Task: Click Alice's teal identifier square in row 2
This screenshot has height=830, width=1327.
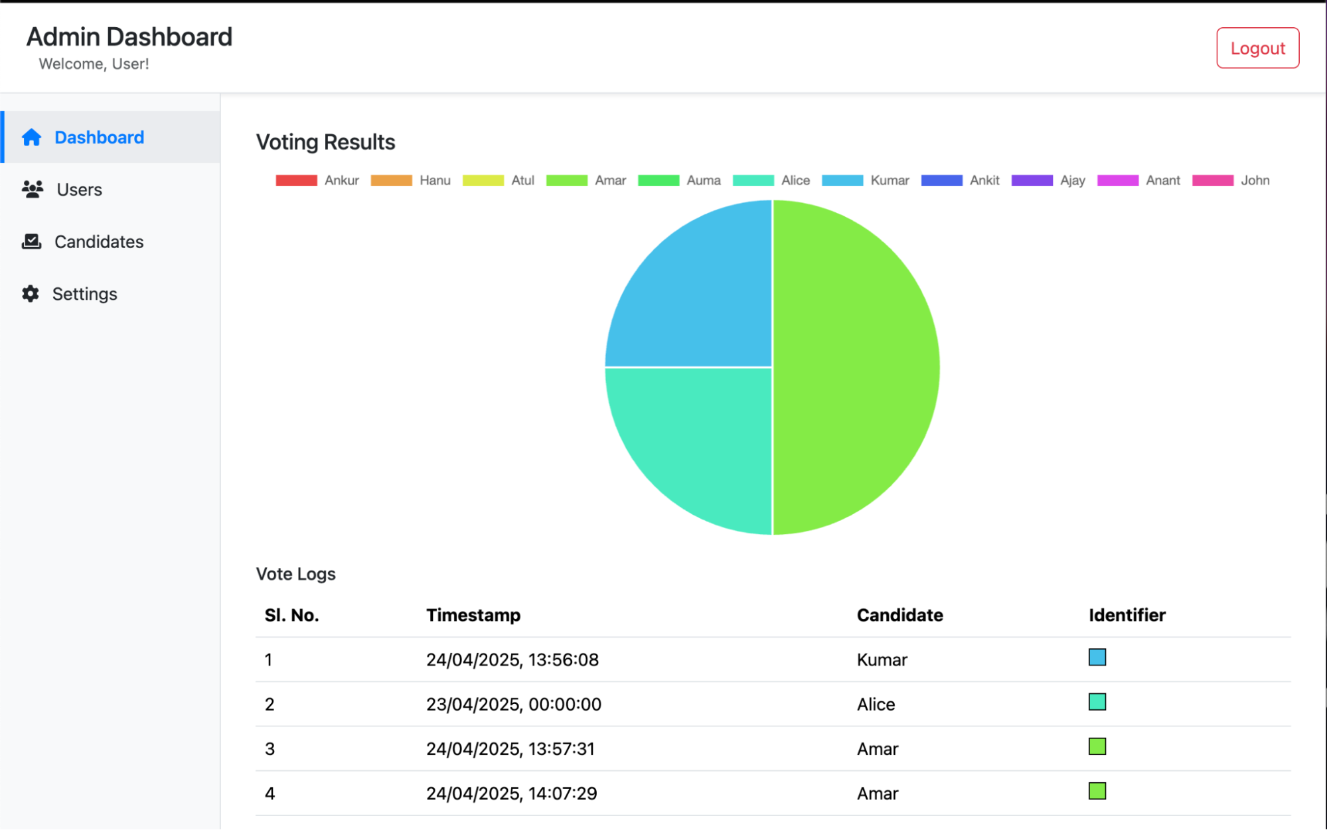Action: tap(1097, 702)
